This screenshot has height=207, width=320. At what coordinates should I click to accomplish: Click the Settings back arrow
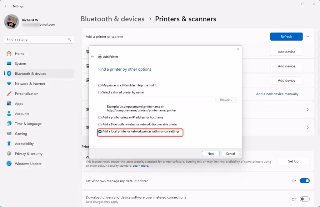(6, 6)
